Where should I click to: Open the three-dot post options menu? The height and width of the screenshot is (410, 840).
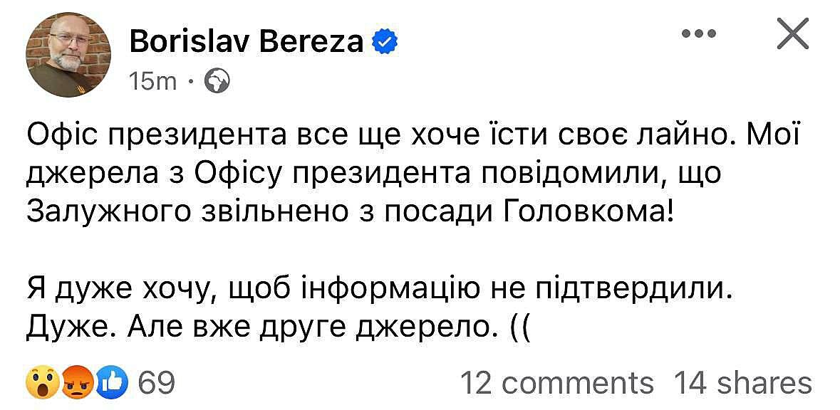(x=699, y=33)
